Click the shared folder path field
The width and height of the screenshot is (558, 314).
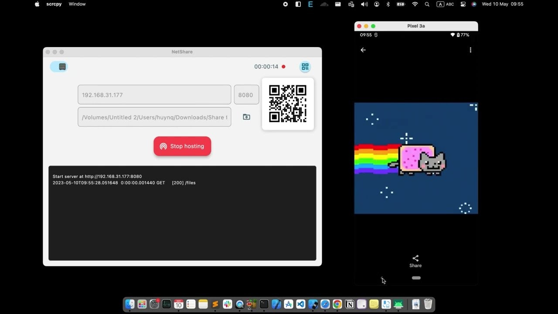pyautogui.click(x=154, y=117)
